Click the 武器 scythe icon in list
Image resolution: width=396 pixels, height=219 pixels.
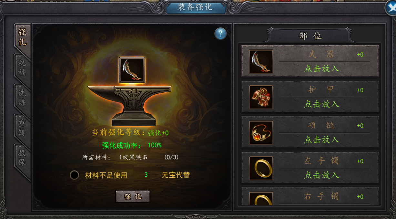click(261, 61)
